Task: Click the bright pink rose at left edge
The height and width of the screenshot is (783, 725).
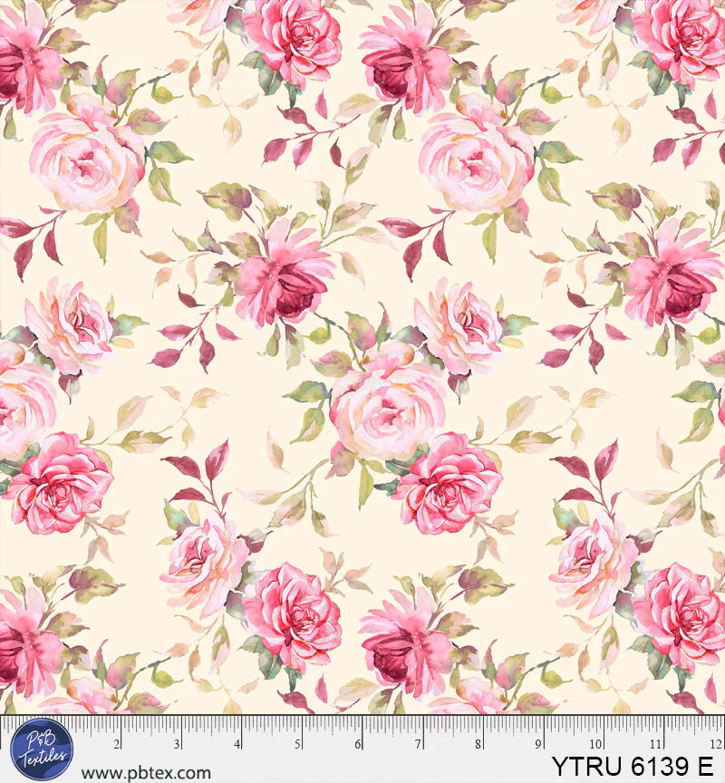Action: [x=59, y=482]
